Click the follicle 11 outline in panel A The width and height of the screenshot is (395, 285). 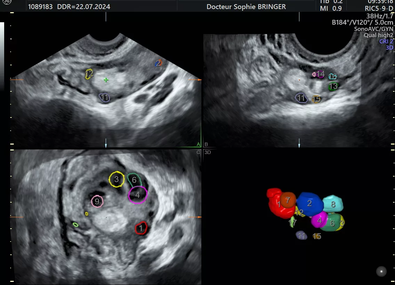(105, 98)
